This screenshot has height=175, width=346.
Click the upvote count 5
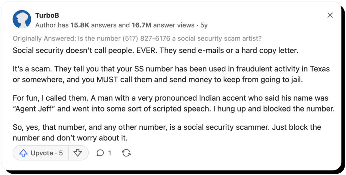click(x=61, y=153)
